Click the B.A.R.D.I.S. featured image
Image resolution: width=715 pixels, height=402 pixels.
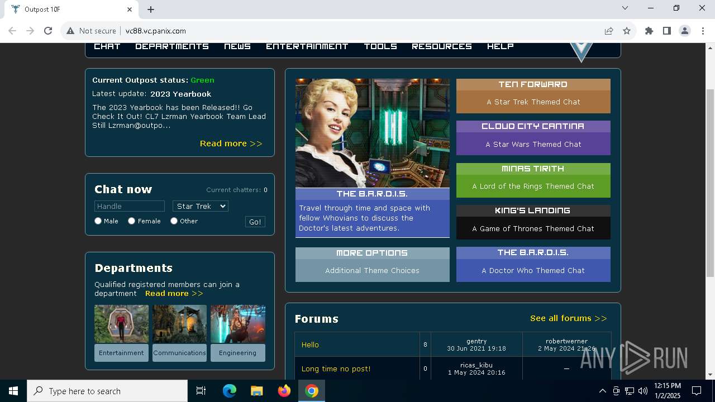[x=373, y=133]
